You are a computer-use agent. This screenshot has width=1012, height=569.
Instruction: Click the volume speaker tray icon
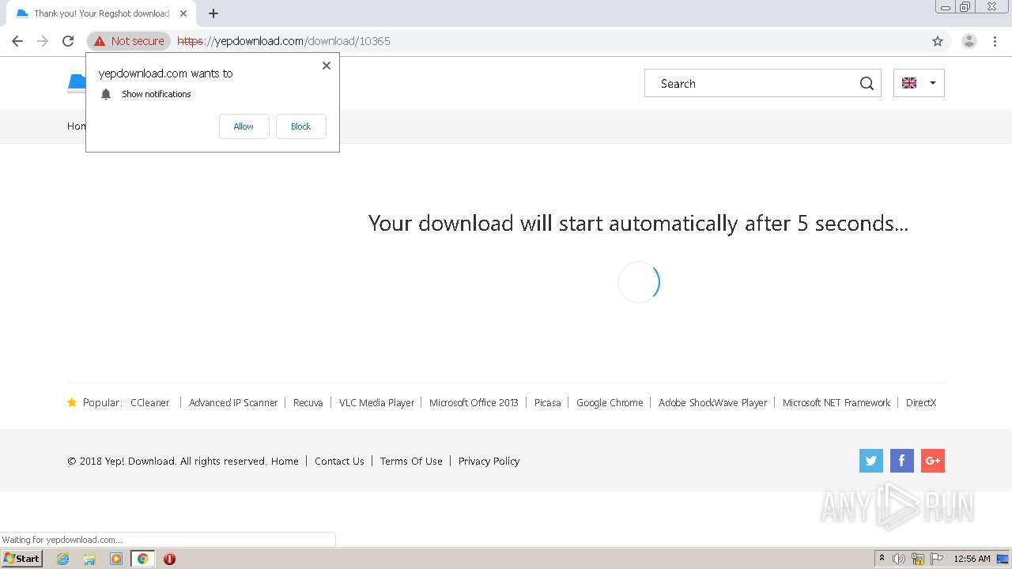click(x=899, y=559)
